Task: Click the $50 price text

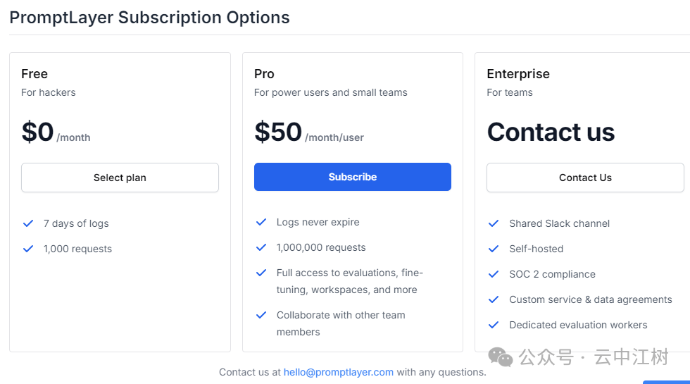Action: [278, 132]
